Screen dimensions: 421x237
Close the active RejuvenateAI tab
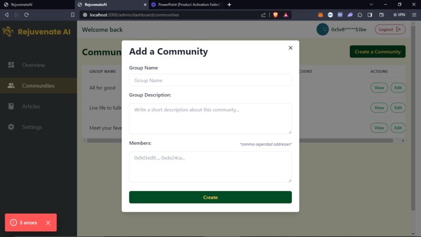coord(145,5)
